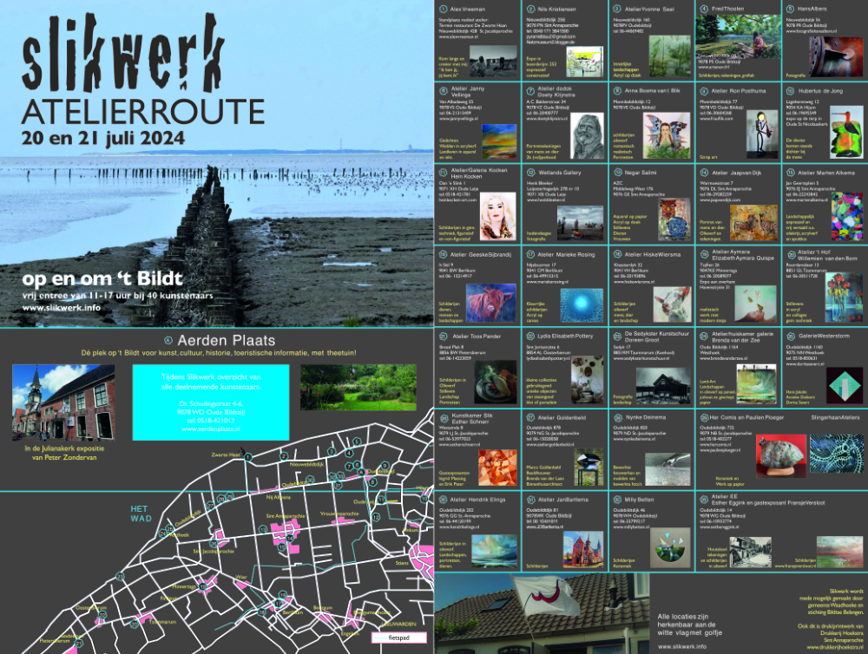Click the number 32 circle beside Milly Betten

point(617,499)
